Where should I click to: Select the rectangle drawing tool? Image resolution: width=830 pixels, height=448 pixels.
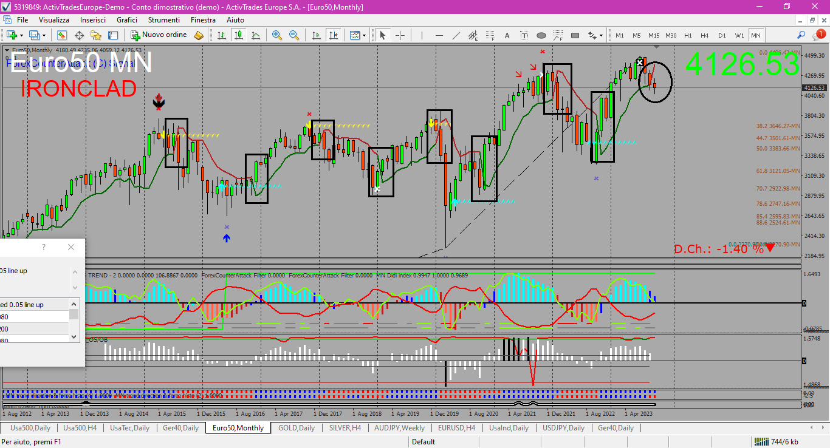pyautogui.click(x=575, y=35)
